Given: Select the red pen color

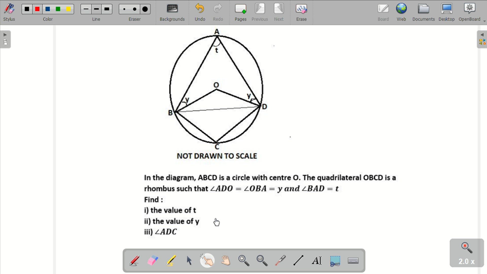Looking at the screenshot, I should (x=37, y=9).
